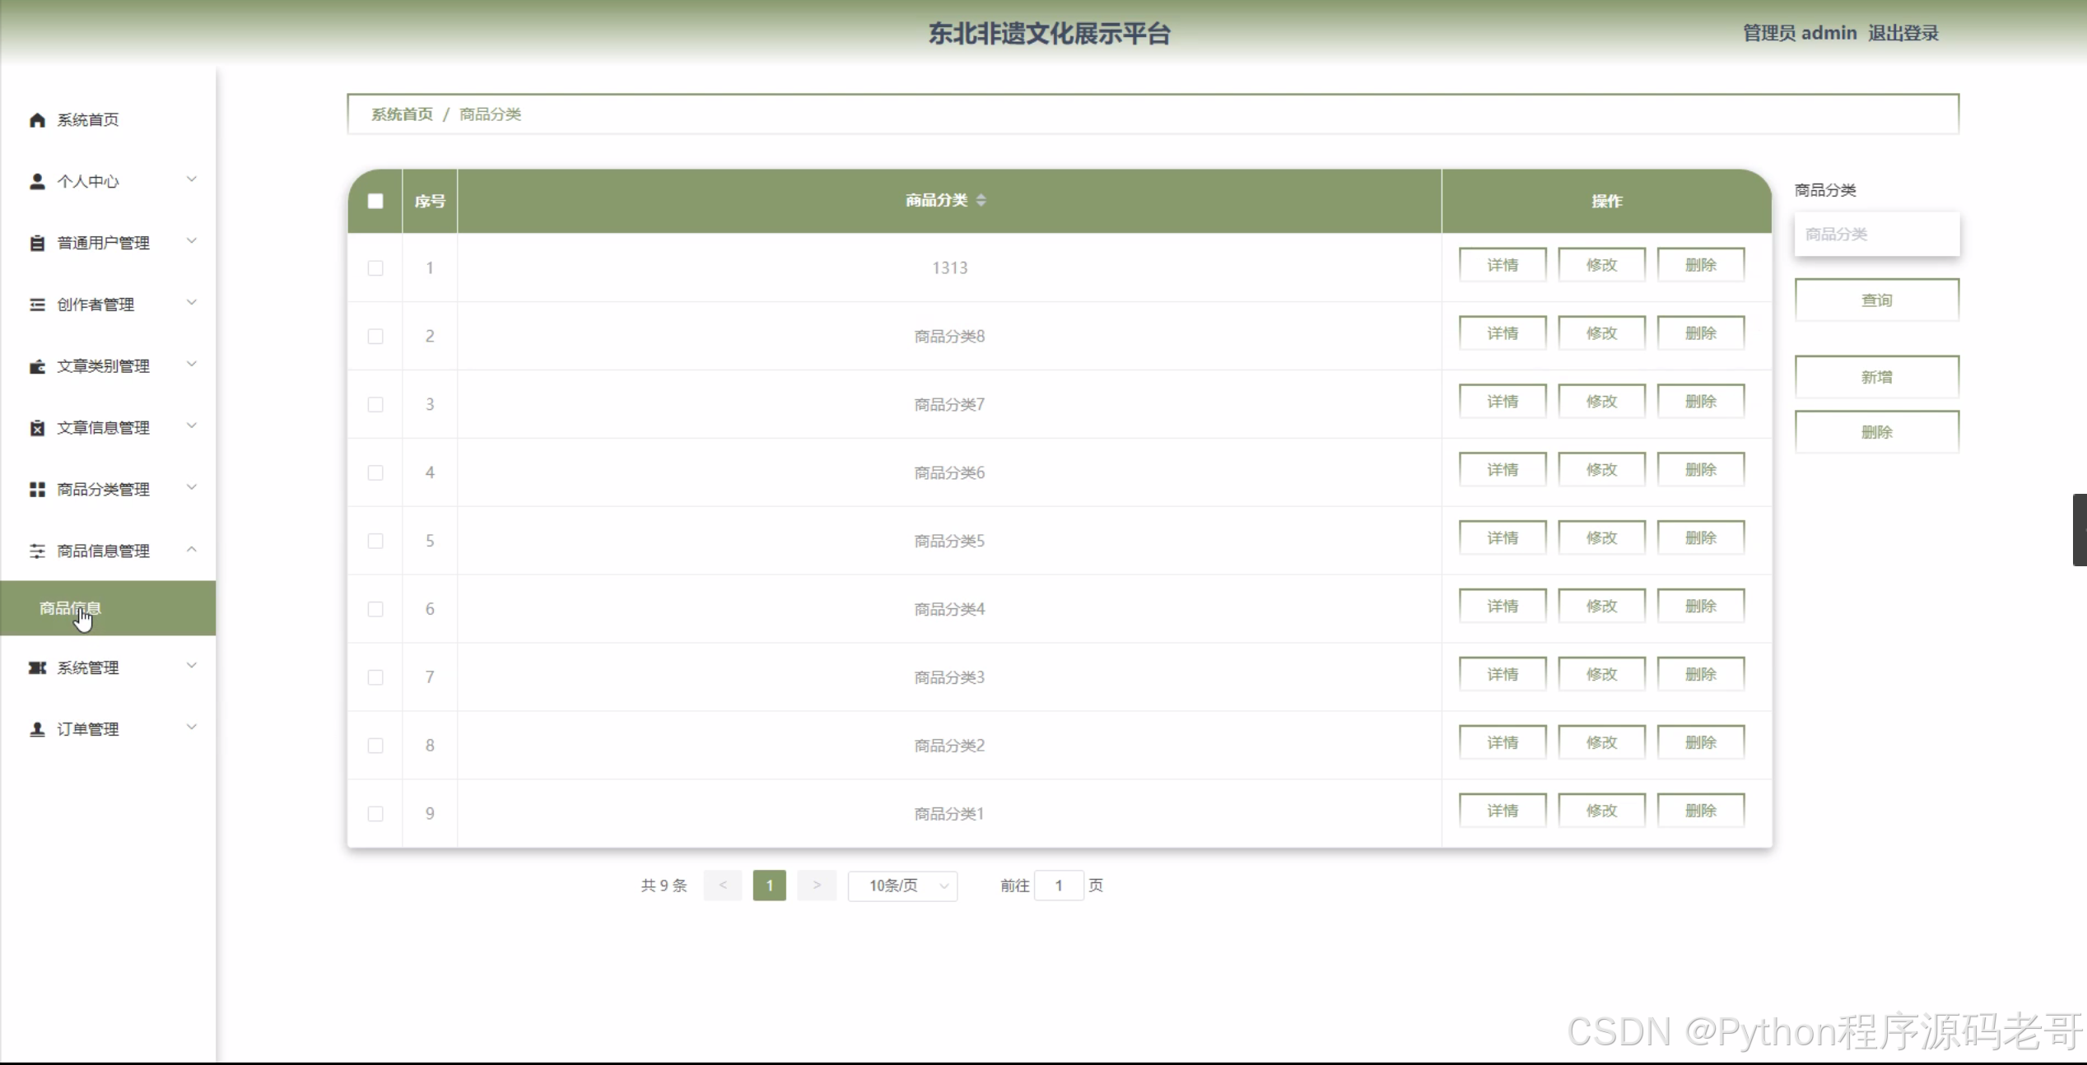Viewport: 2087px width, 1065px height.
Task: Click 修改 for 商品分类8 row
Action: pos(1601,333)
